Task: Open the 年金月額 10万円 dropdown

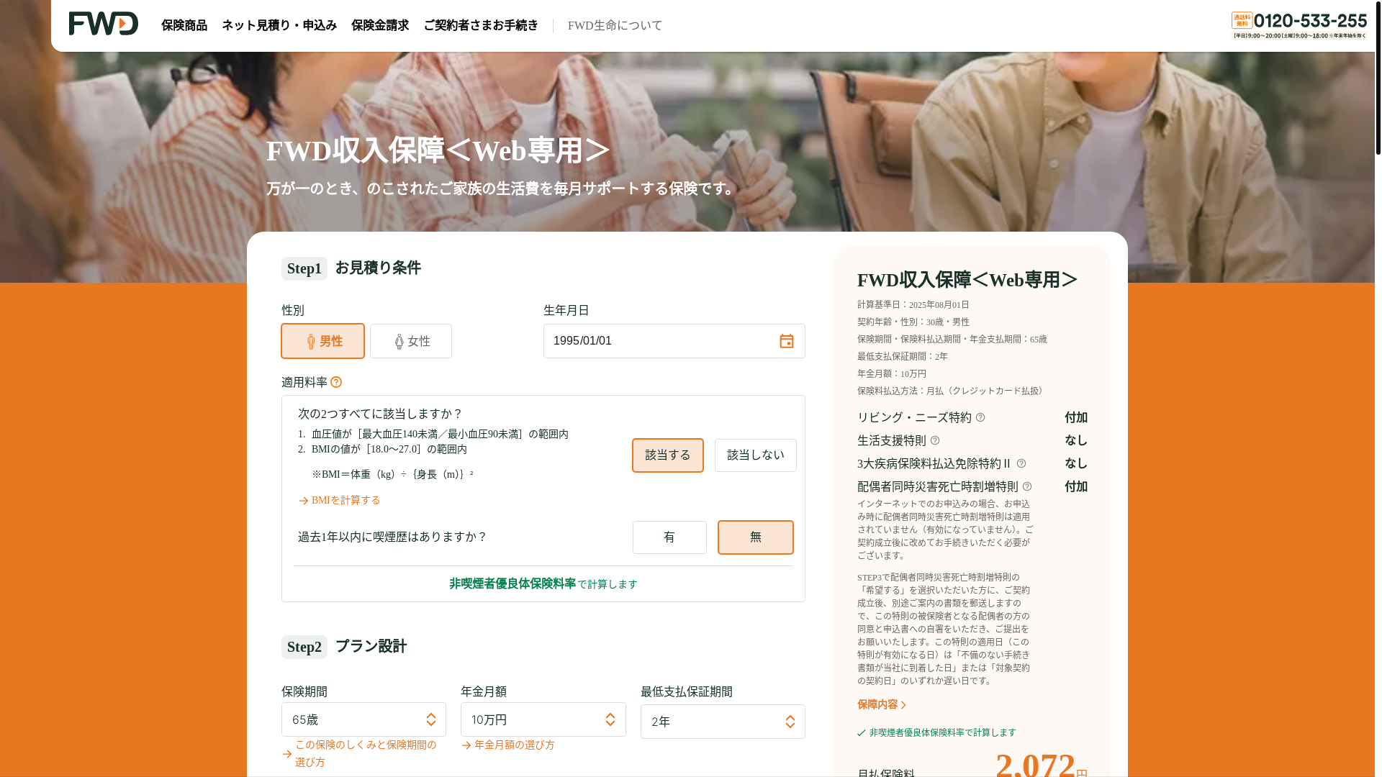Action: pyautogui.click(x=543, y=719)
